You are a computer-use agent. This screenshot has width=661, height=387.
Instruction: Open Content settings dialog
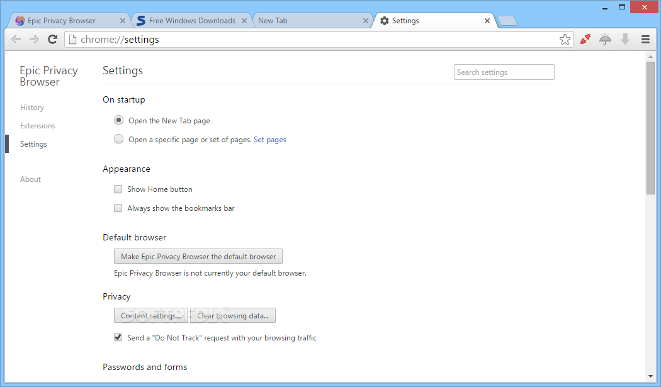point(150,315)
